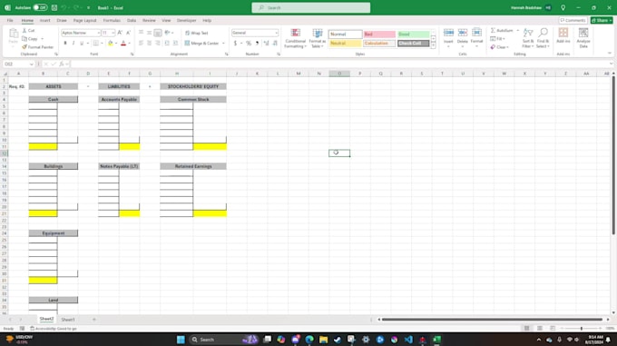Image resolution: width=617 pixels, height=346 pixels.
Task: Toggle the Bottom Align button
Action: (157, 33)
